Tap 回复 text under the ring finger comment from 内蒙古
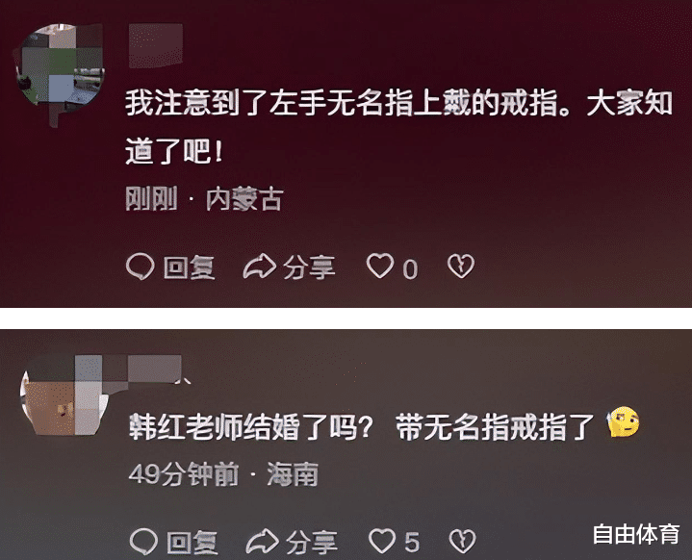The width and height of the screenshot is (692, 560). [x=190, y=267]
